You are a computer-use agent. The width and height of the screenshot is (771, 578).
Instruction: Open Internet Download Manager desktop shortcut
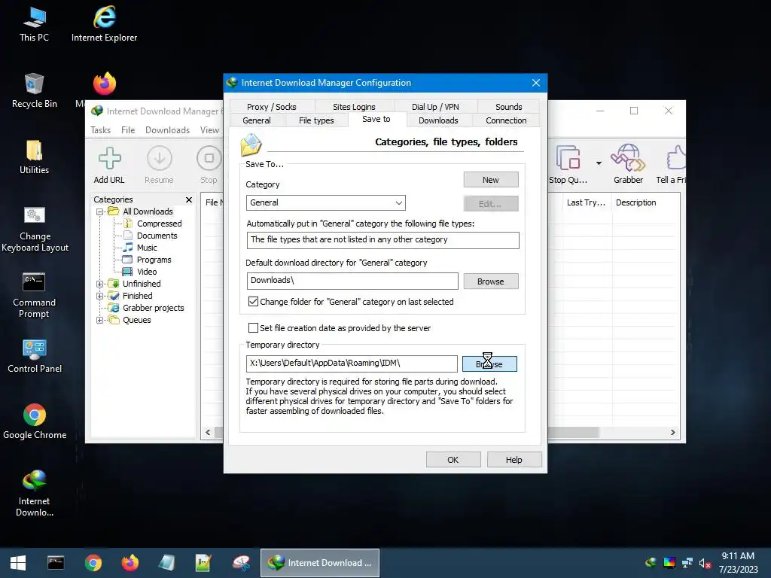point(34,494)
